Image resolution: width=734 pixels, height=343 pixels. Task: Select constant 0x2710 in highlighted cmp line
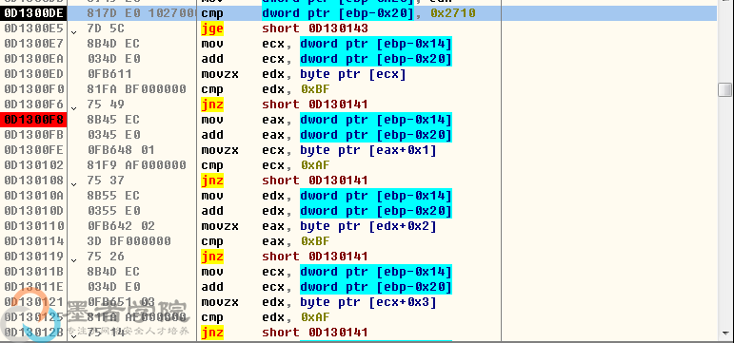point(453,13)
